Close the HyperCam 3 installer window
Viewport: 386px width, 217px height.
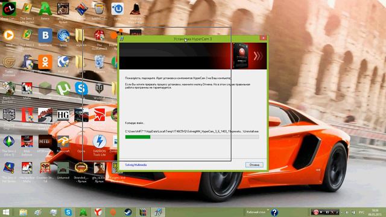click(263, 38)
